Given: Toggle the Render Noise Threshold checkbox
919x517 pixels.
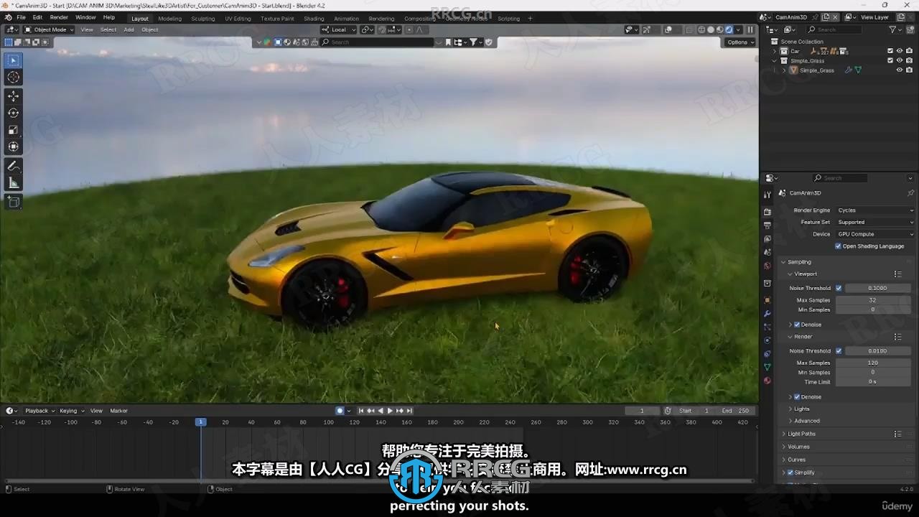Looking at the screenshot, I should [839, 351].
